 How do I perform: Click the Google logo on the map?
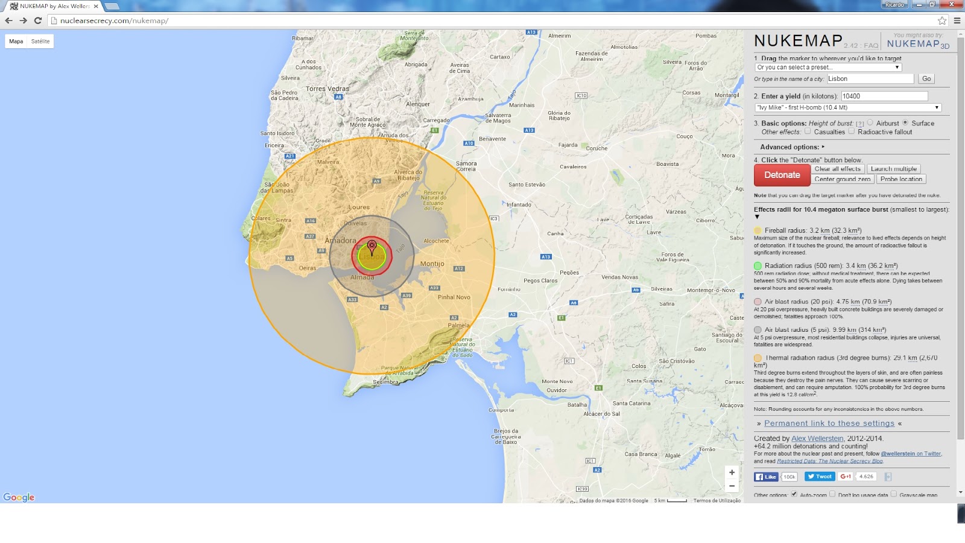tap(19, 497)
